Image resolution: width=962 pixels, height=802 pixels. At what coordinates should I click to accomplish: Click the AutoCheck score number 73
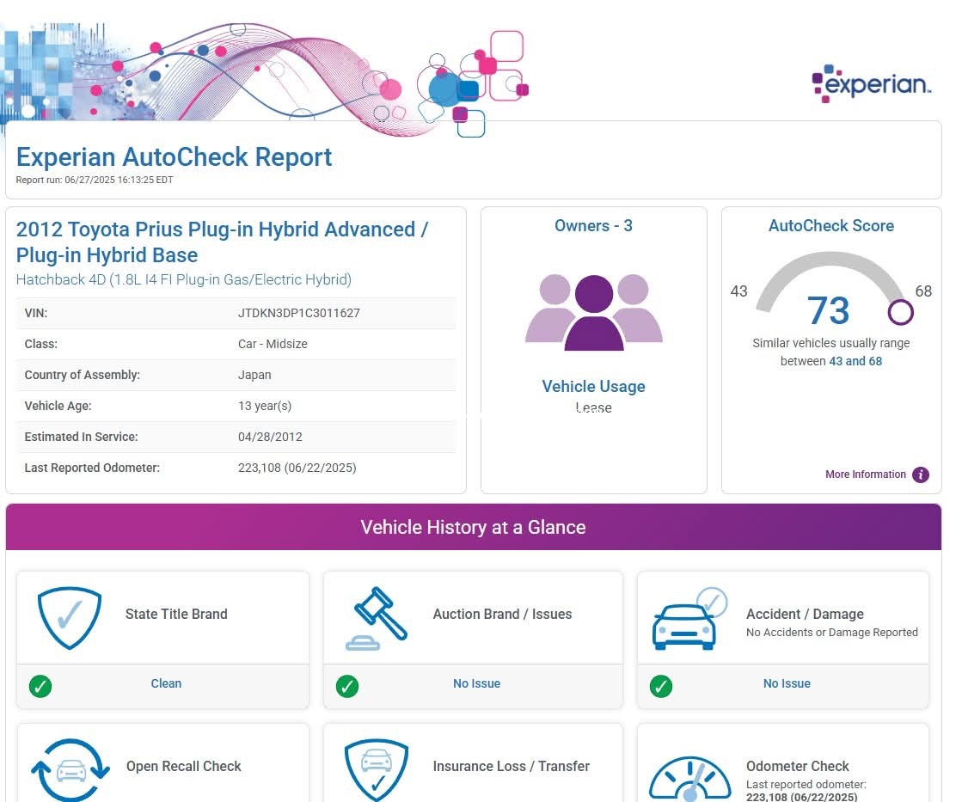[828, 310]
